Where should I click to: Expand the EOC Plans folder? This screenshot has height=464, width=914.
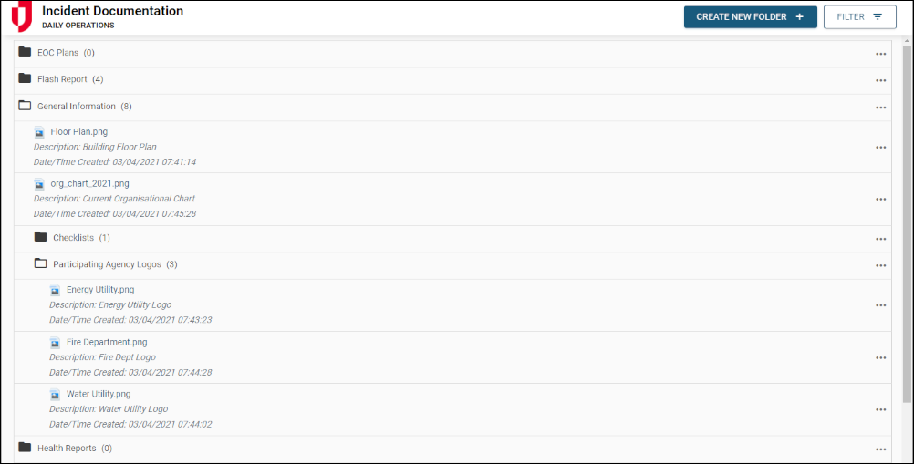pos(25,52)
